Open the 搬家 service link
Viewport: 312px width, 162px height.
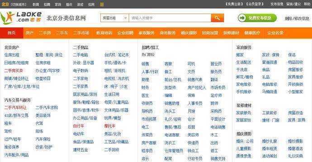click(x=240, y=55)
